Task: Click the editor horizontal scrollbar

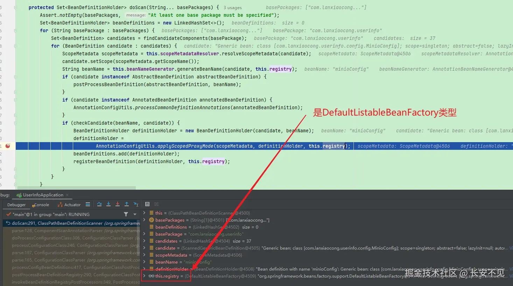Action: pyautogui.click(x=76, y=188)
